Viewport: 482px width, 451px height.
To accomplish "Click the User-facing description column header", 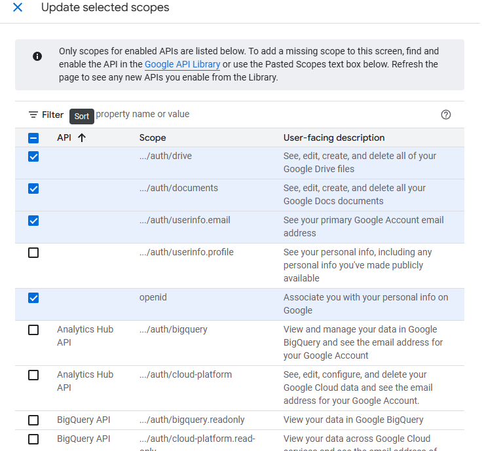I will 333,137.
